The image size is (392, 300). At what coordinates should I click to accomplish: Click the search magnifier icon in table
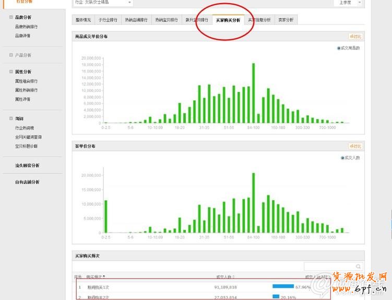tap(358, 267)
